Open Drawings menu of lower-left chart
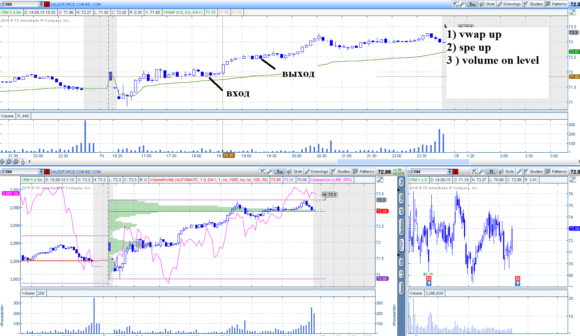 tap(316, 171)
